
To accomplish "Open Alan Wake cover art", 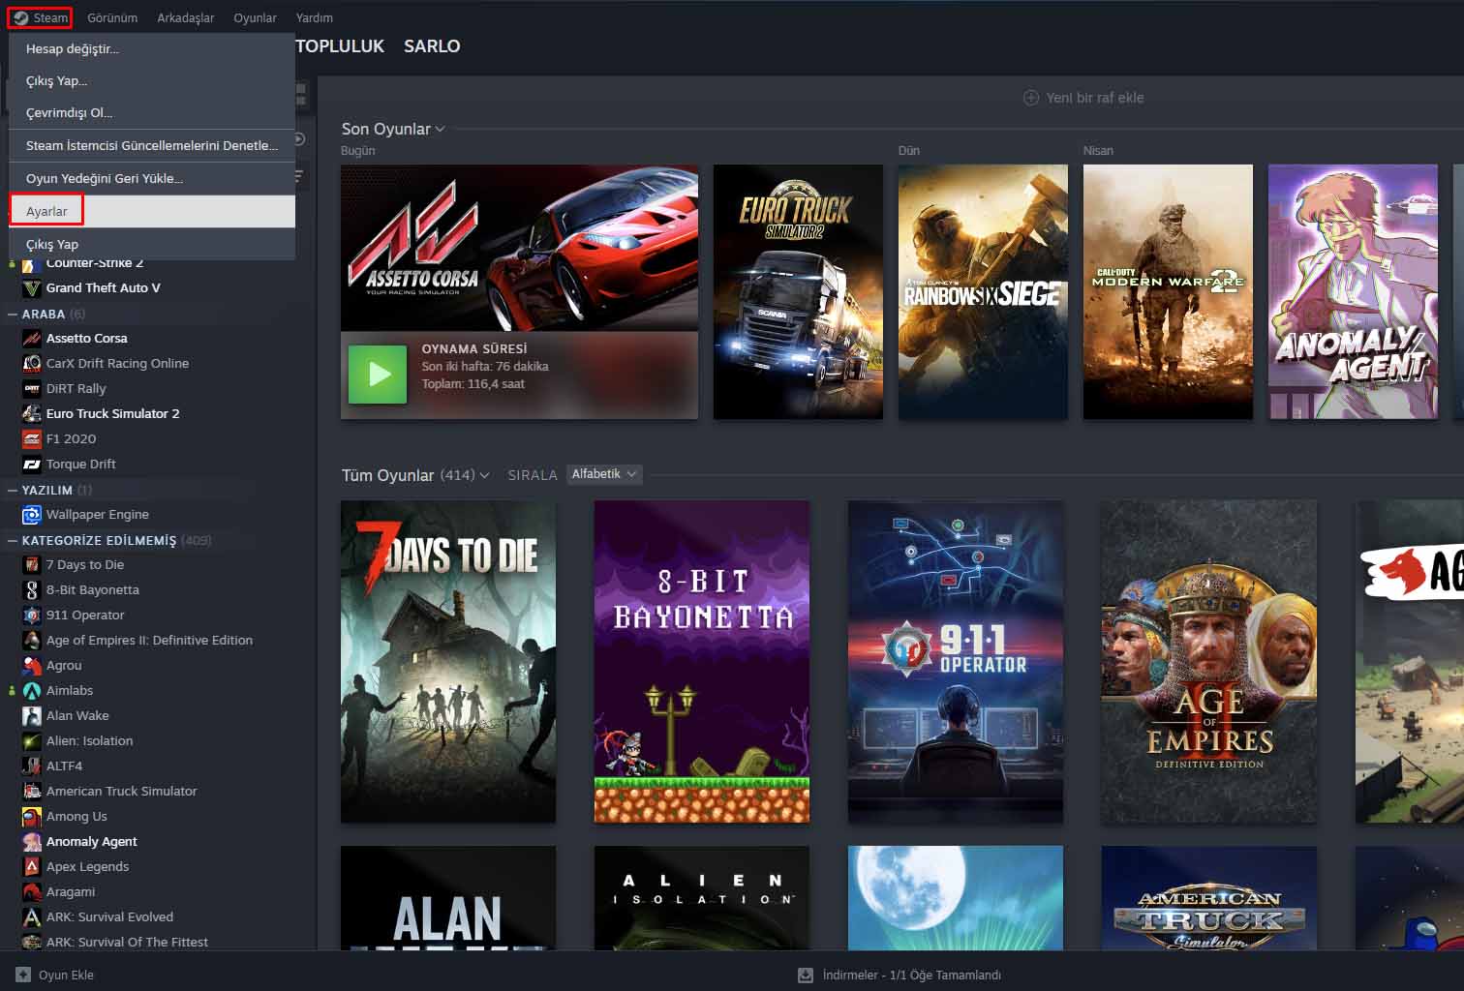I will [448, 898].
